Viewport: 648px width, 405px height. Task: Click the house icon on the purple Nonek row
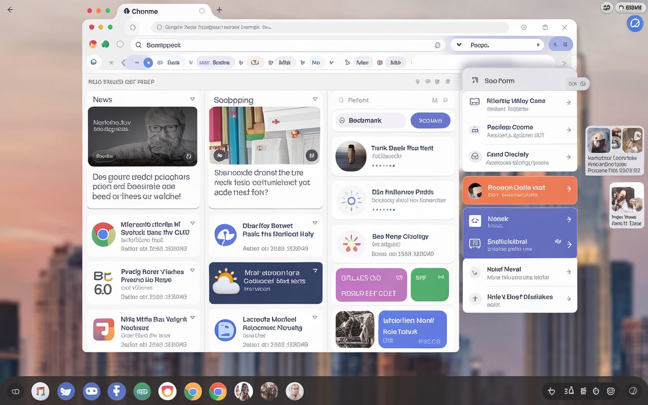click(x=475, y=220)
